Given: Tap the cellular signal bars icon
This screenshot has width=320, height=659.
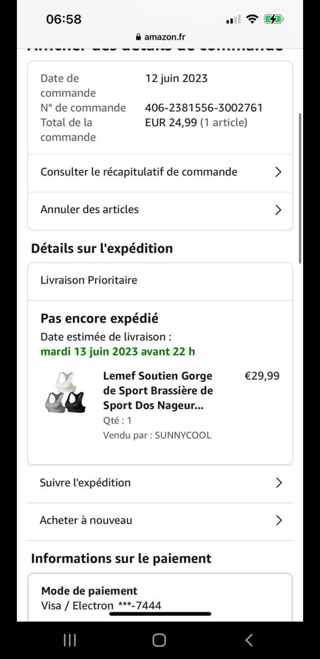Looking at the screenshot, I should (233, 20).
